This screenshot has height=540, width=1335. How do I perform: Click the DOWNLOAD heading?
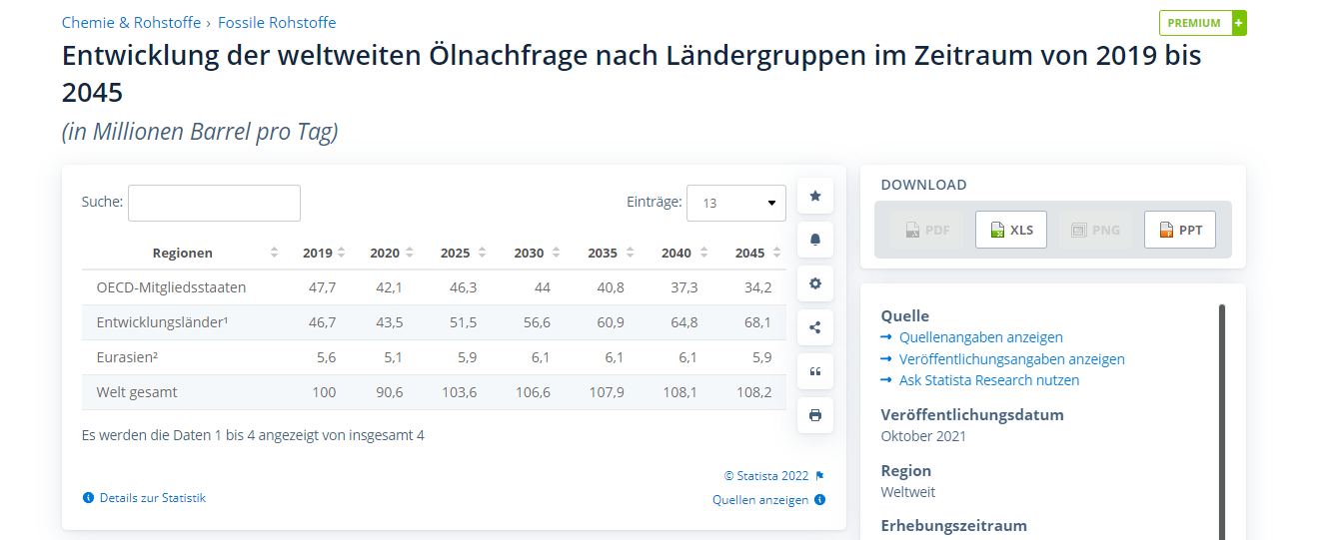click(x=924, y=185)
